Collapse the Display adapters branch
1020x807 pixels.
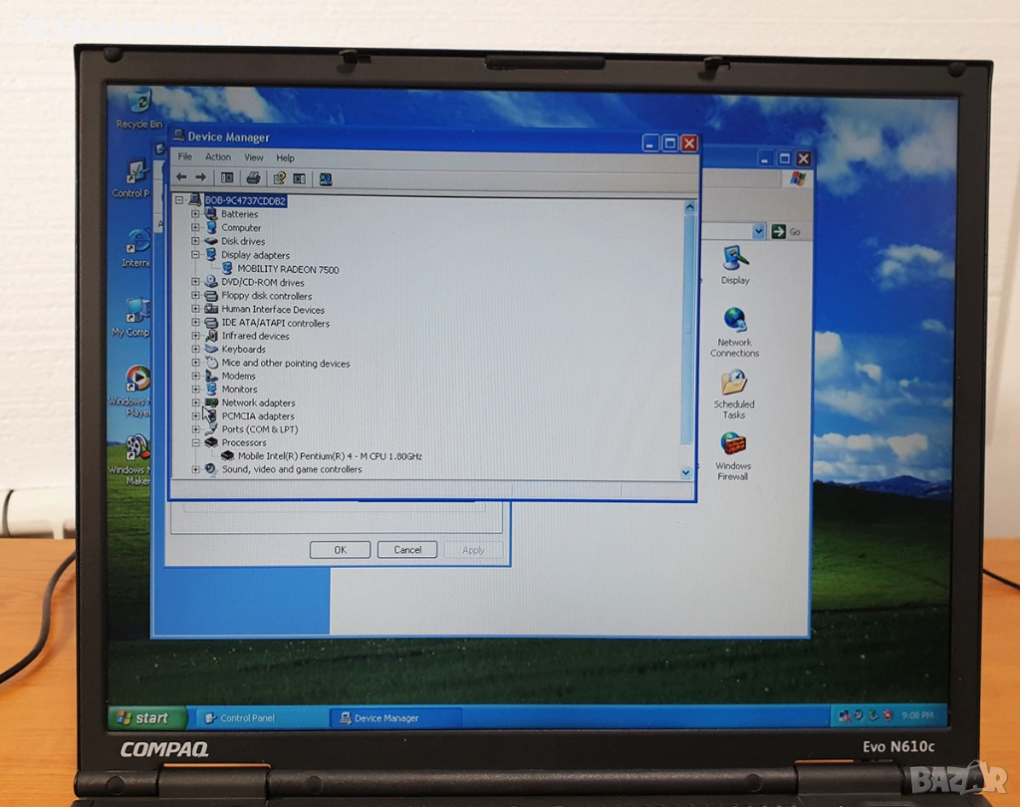click(195, 255)
